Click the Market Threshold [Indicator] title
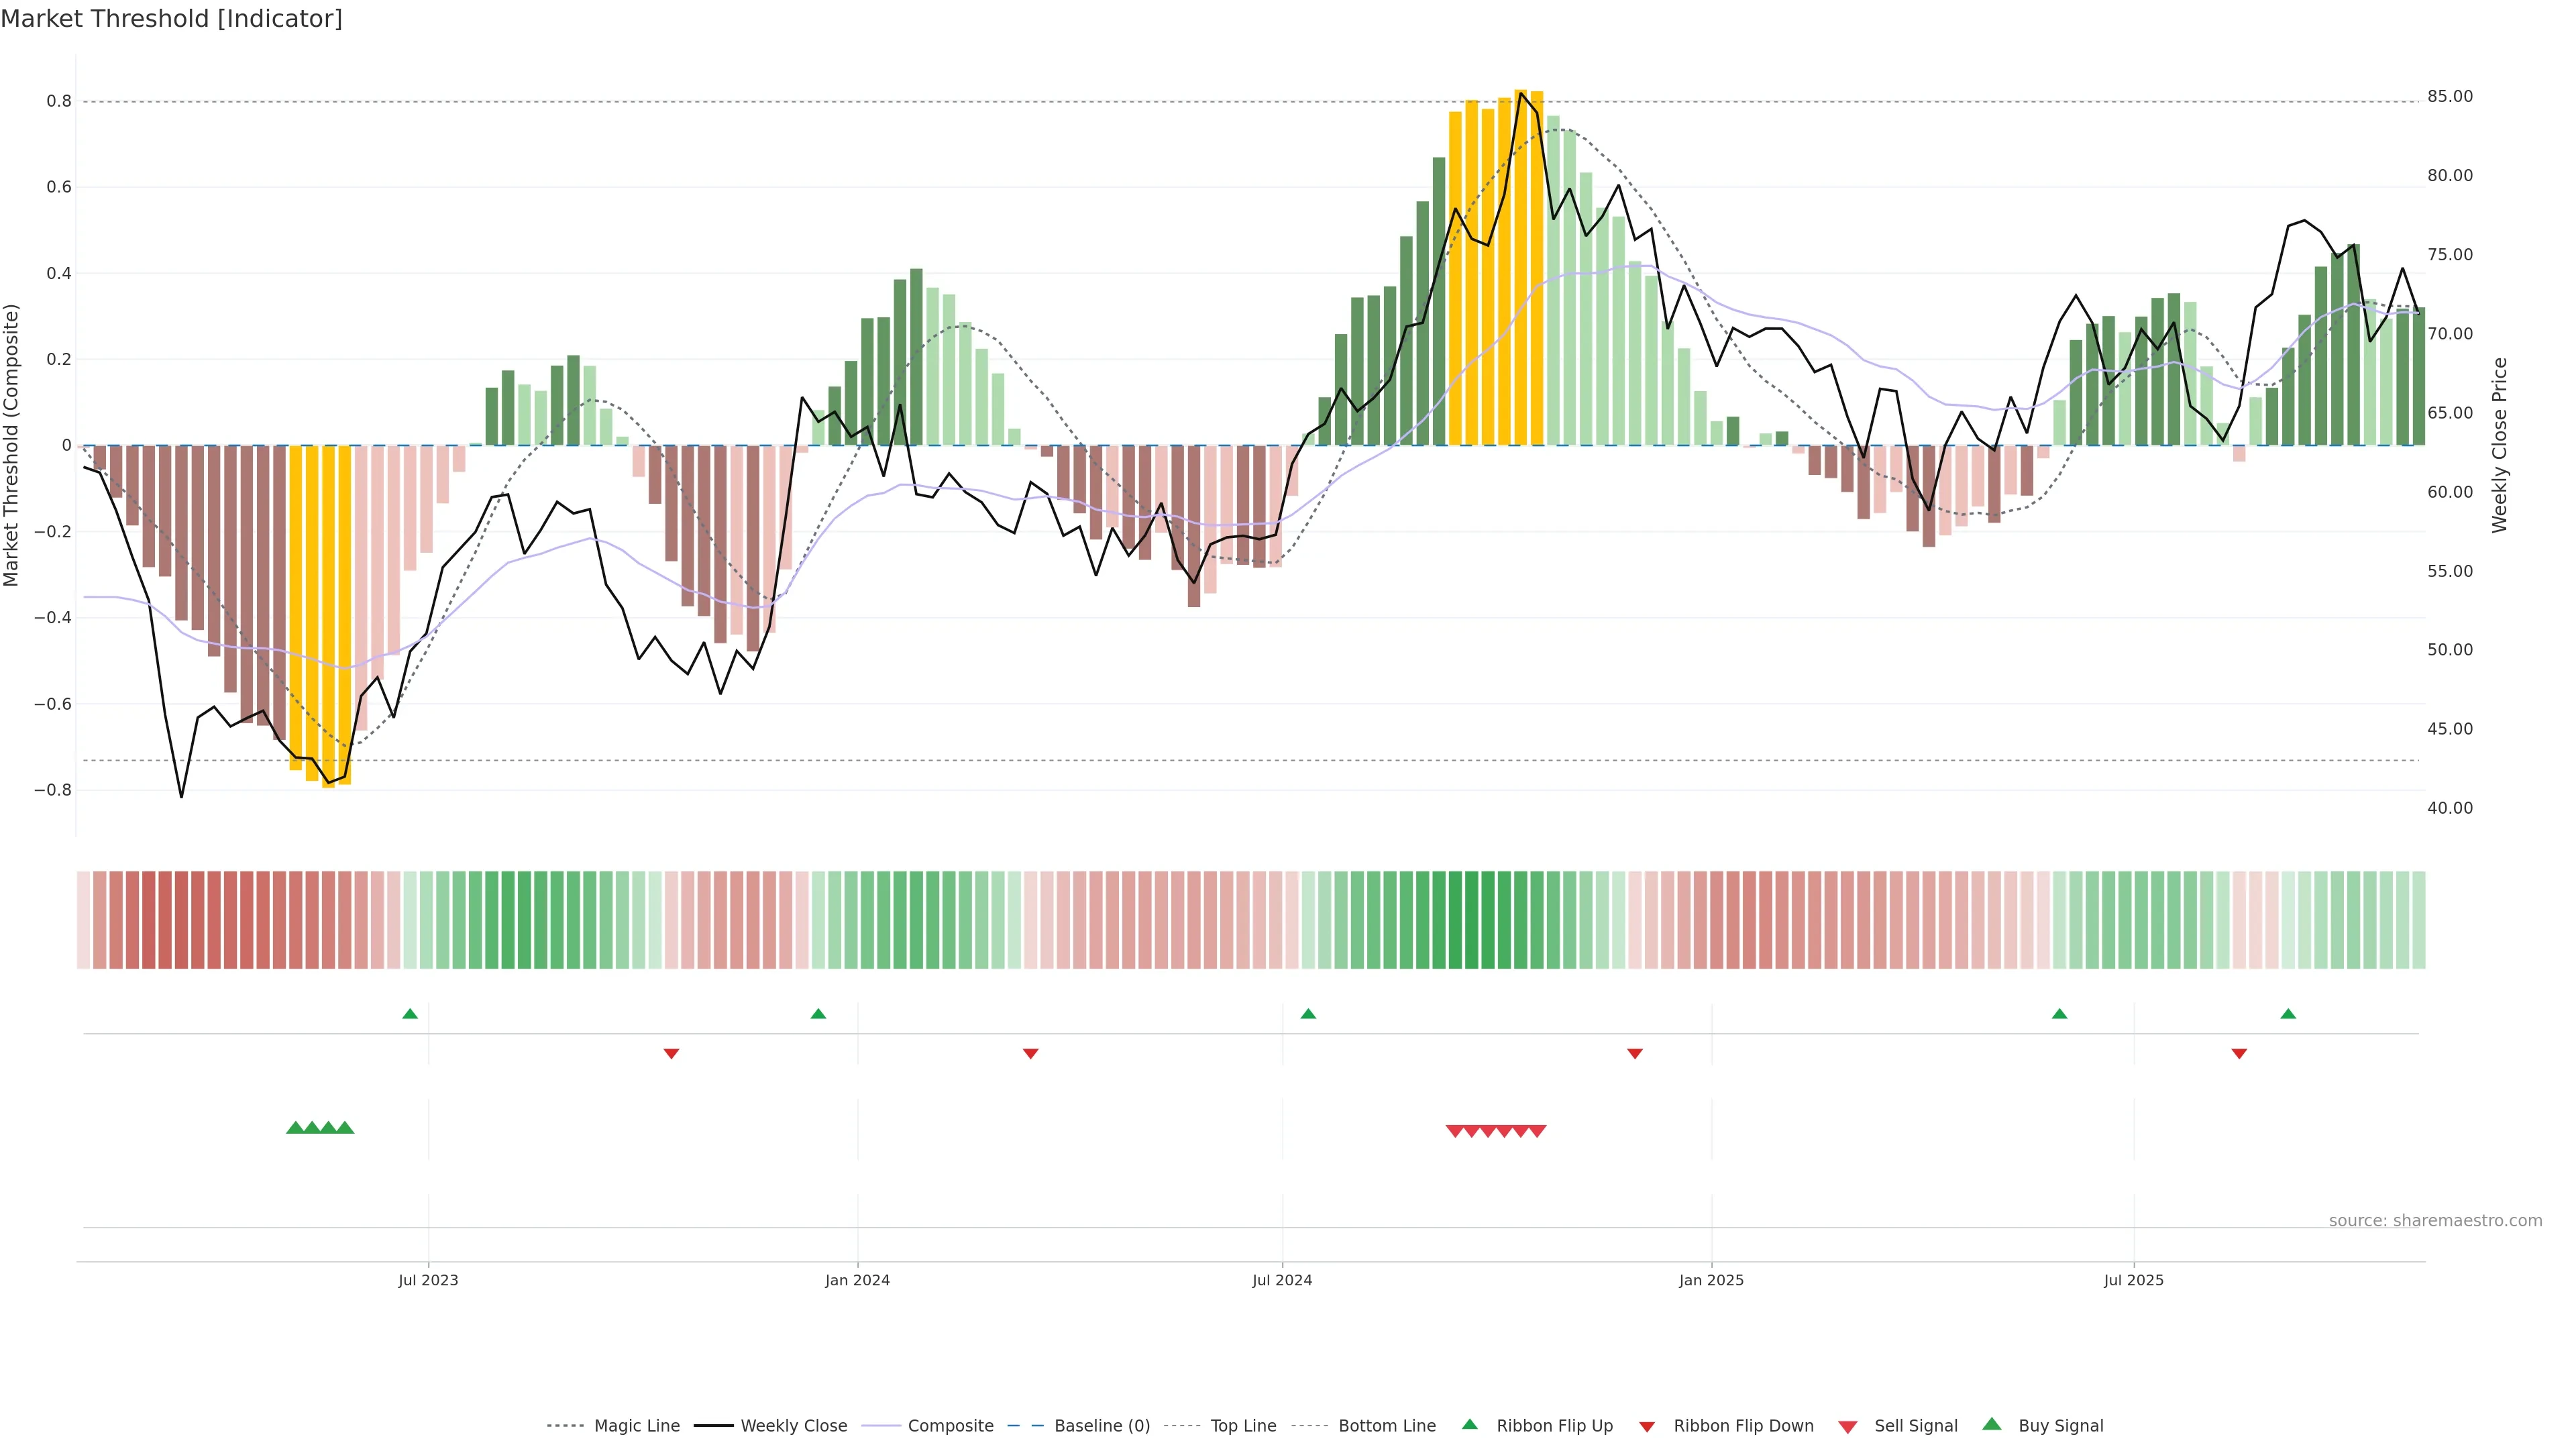 [x=171, y=19]
